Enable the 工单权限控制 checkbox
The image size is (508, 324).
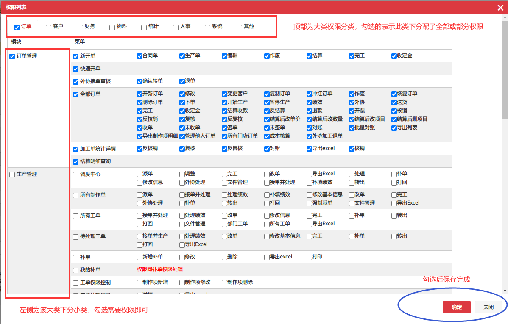click(75, 283)
